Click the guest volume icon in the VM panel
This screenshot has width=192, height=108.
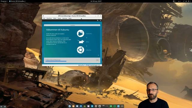[x=100, y=20]
